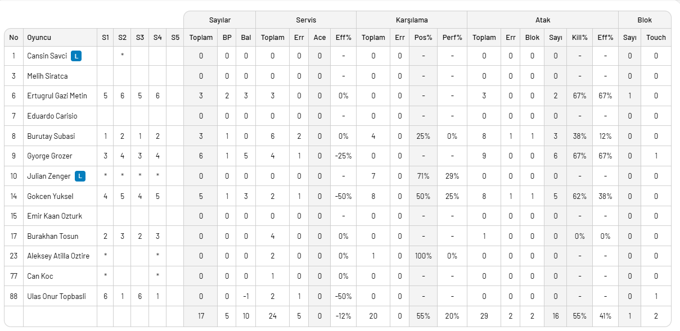Select Gokcen Yuksel's name
Screen dimensions: 680x331
[x=50, y=197]
